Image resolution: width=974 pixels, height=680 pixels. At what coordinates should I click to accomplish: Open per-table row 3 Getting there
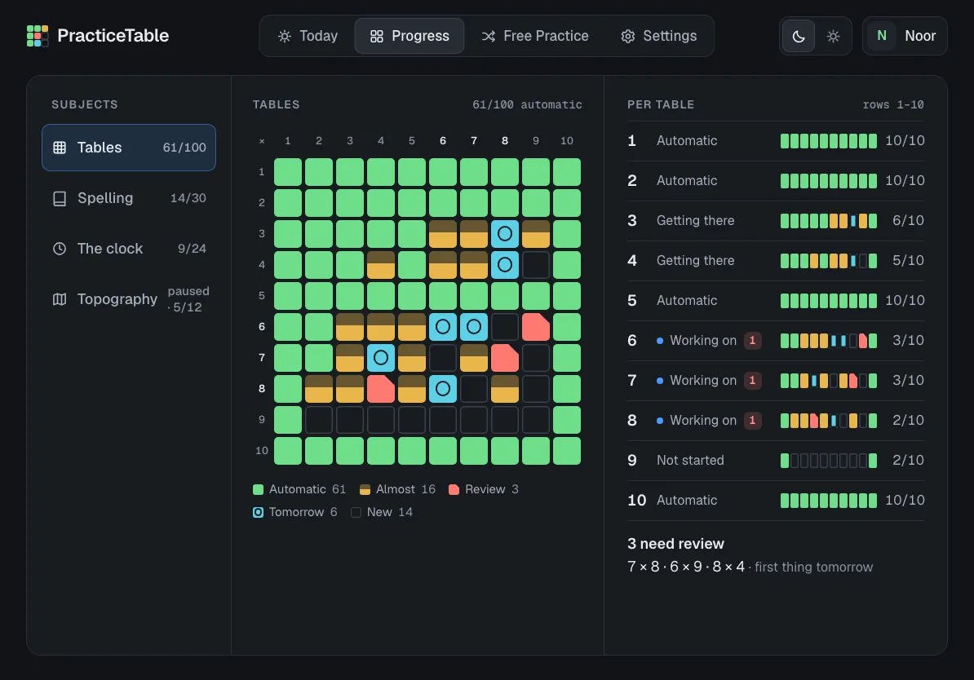tap(776, 220)
